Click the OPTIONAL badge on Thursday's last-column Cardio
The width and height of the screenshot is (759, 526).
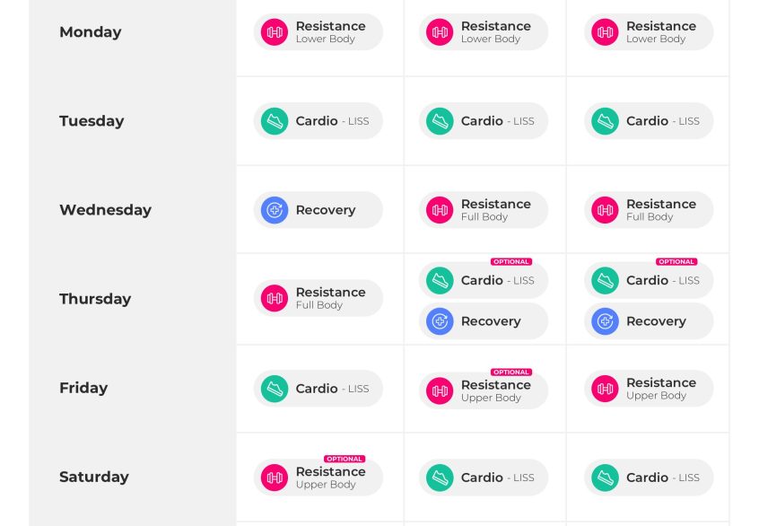[x=676, y=261]
